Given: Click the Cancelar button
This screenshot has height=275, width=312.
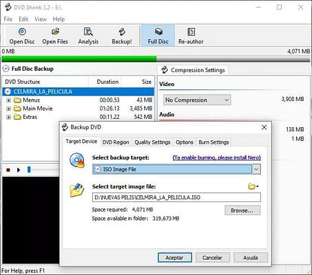Looking at the screenshot, I should 212,258.
